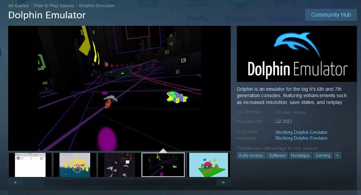Click the Dolphin Emulator logo image
Screen dimensions: 361x195
[x=297, y=54]
